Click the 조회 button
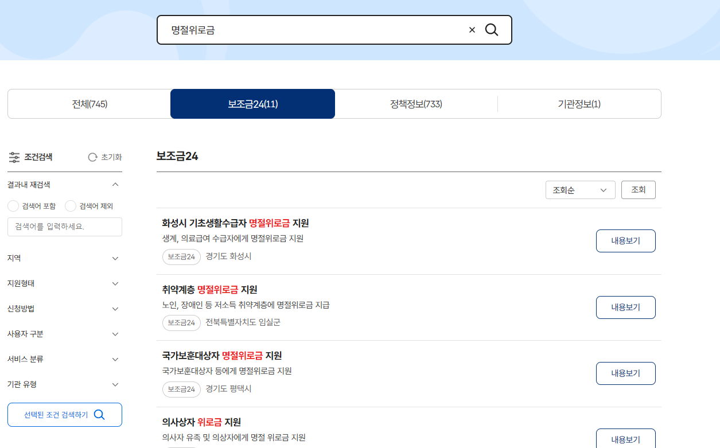This screenshot has width=720, height=448. point(638,189)
